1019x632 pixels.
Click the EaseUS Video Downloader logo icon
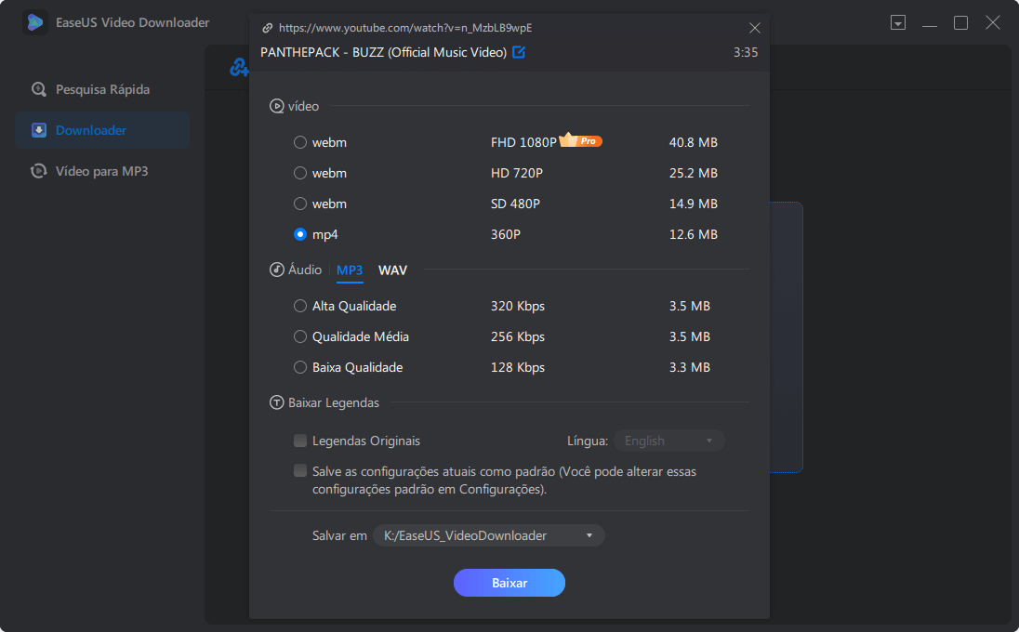coord(35,22)
